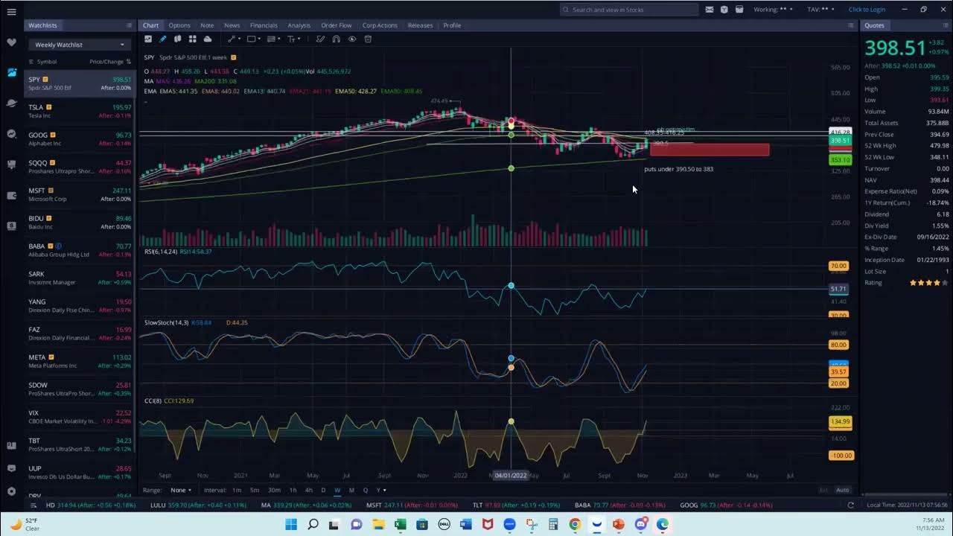953x536 pixels.
Task: Click the Ext extended hours button
Action: click(x=823, y=490)
